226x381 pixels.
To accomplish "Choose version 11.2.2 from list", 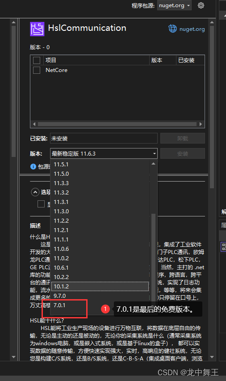I will click(x=100, y=221).
